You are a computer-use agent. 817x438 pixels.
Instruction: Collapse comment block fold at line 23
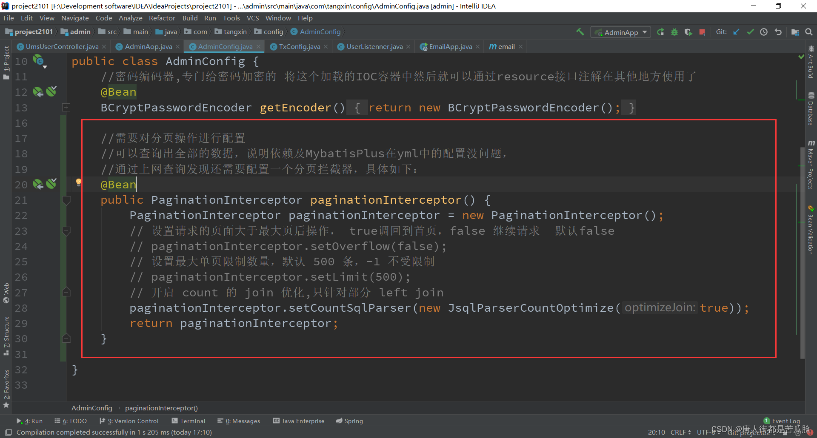tap(66, 231)
